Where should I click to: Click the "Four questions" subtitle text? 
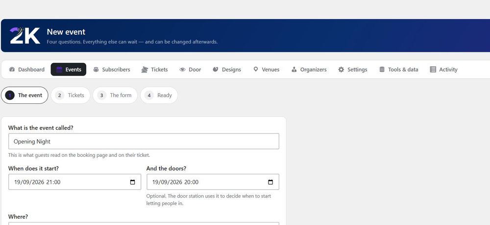click(132, 42)
